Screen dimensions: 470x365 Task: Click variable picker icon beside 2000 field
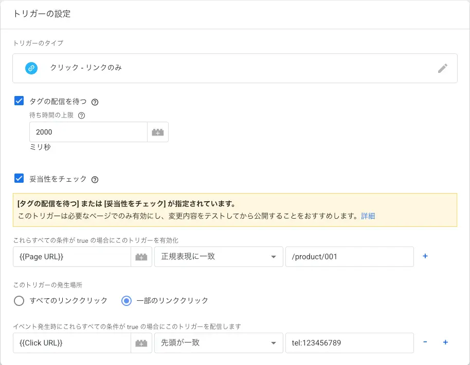pos(158,132)
